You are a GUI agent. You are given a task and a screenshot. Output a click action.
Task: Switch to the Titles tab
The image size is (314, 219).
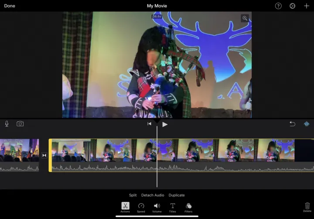click(172, 207)
